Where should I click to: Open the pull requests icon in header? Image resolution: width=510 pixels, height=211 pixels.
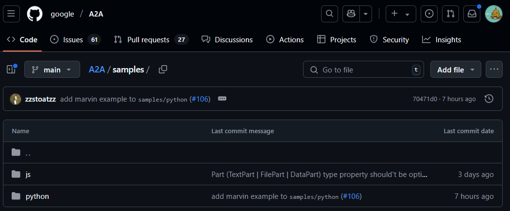tap(450, 14)
